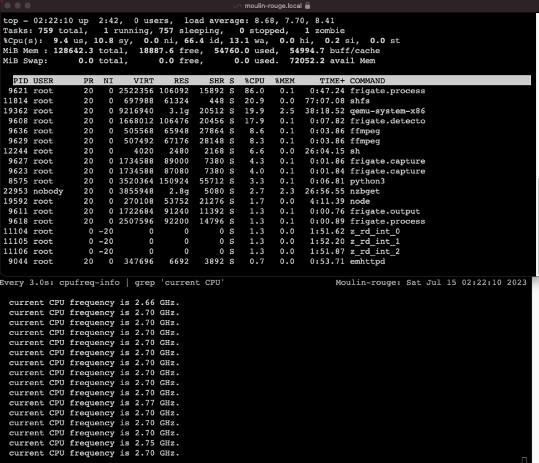Click the 3.1g RES value for qemu
Viewport: 539px width, 463px height.
[x=179, y=111]
